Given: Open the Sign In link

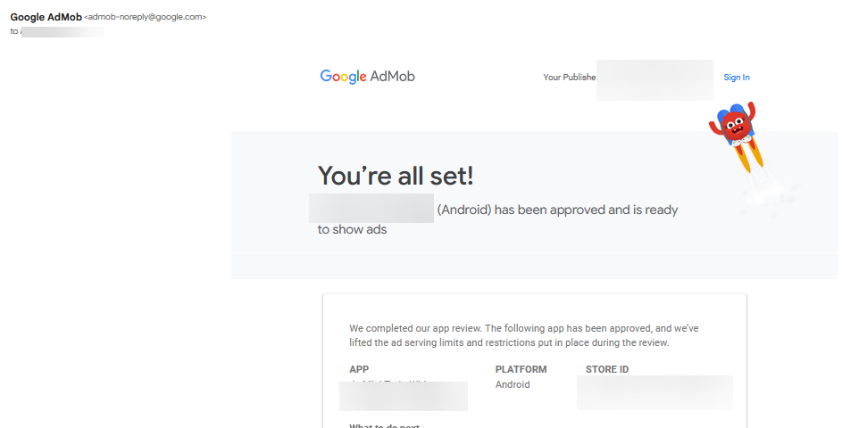Looking at the screenshot, I should pyautogui.click(x=737, y=78).
